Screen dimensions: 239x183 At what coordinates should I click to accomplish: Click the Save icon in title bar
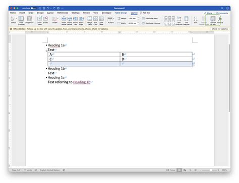coord(44,8)
